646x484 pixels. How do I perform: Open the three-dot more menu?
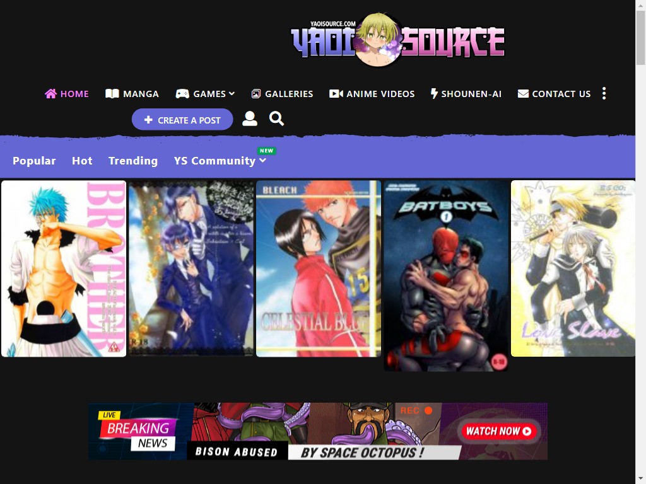tap(604, 94)
